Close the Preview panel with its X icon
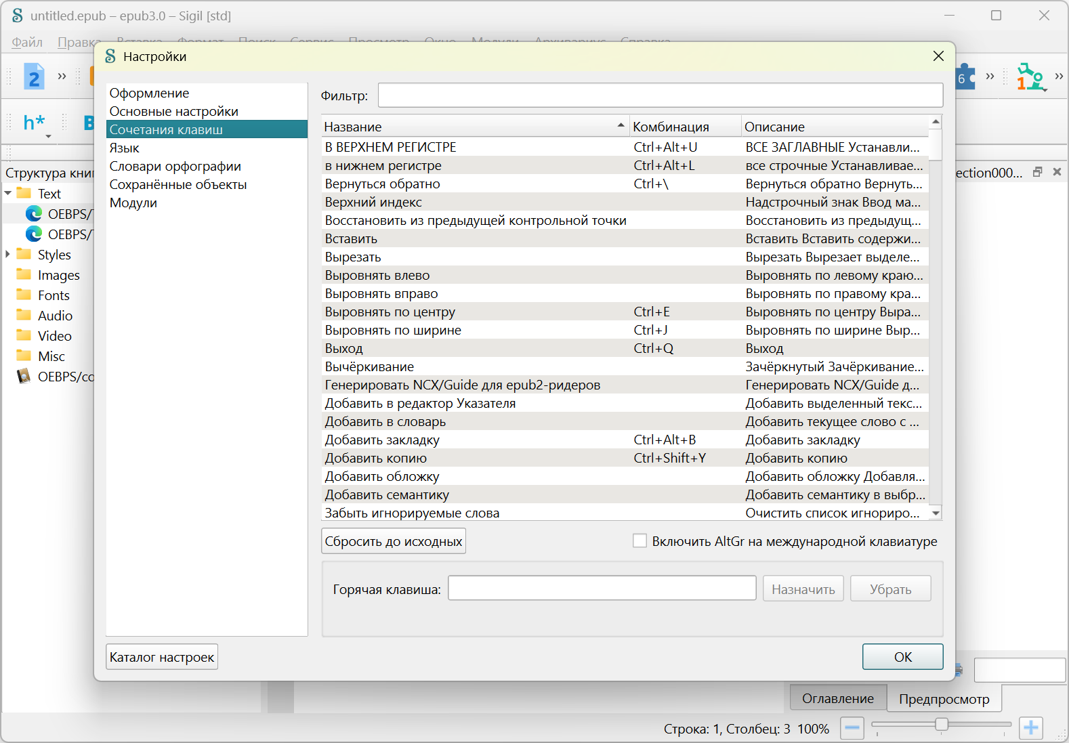 (x=1057, y=172)
